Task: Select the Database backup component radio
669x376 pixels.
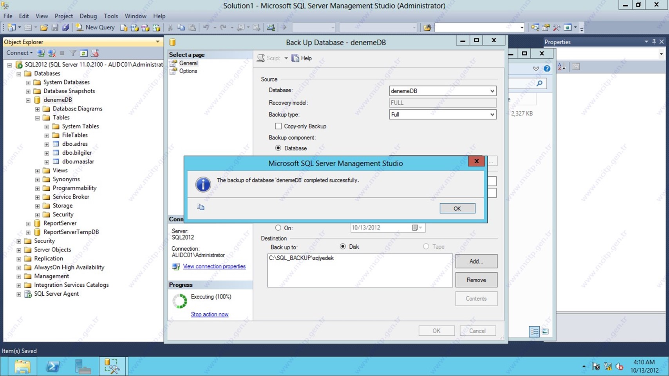Action: pyautogui.click(x=278, y=148)
